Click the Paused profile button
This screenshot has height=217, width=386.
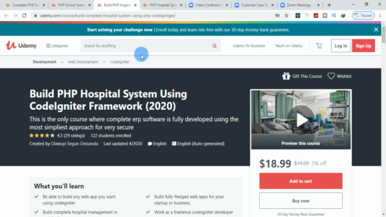363,16
